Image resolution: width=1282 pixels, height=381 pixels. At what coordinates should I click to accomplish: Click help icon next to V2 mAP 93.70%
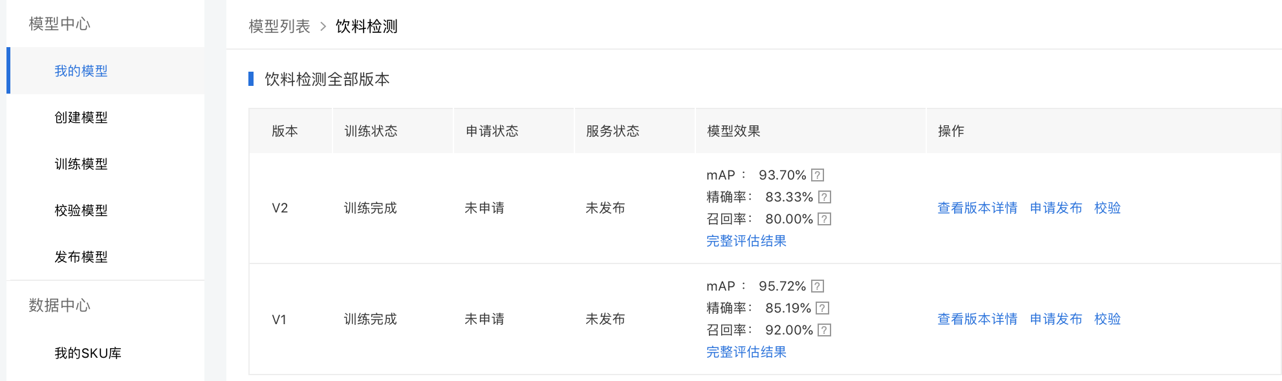pyautogui.click(x=818, y=175)
